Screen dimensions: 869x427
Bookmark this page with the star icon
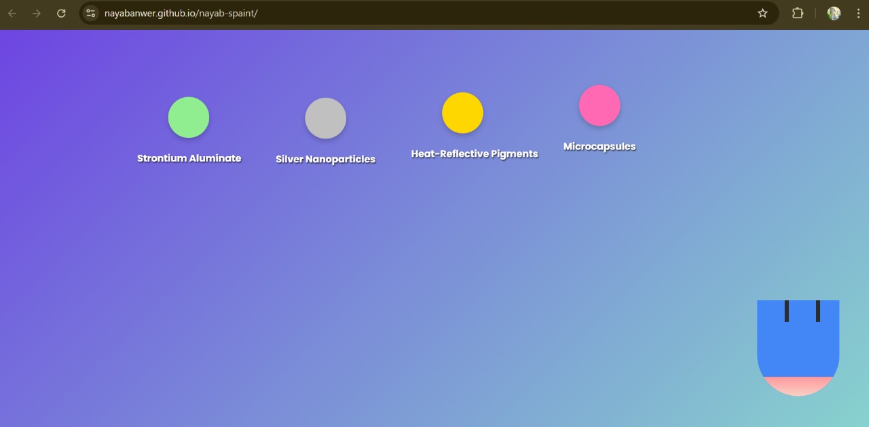[x=762, y=14]
